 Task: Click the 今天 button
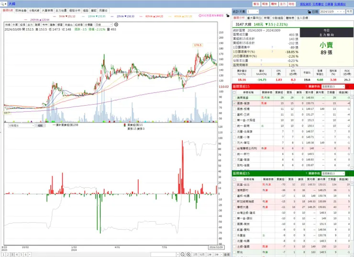click(349, 11)
